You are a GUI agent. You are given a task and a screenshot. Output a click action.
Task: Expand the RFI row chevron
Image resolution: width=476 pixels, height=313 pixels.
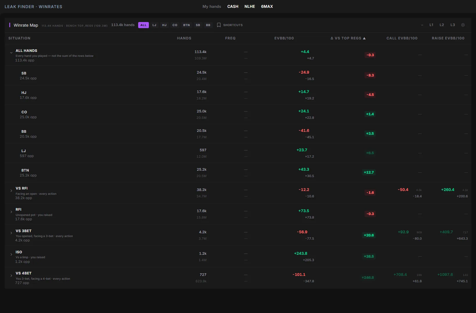coord(11,212)
